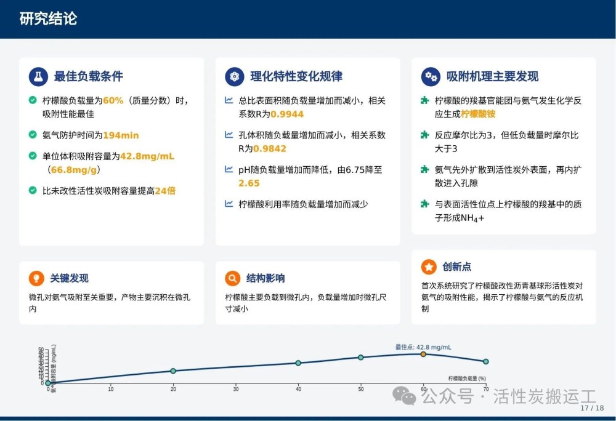Image resolution: width=616 pixels, height=421 pixels.
Task: Select the chart data point at 70% loading
Action: point(485,361)
